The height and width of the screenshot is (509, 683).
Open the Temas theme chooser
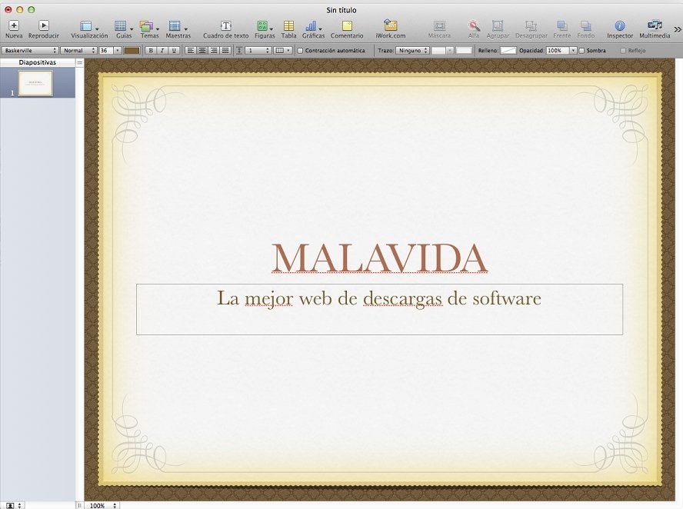point(149,29)
